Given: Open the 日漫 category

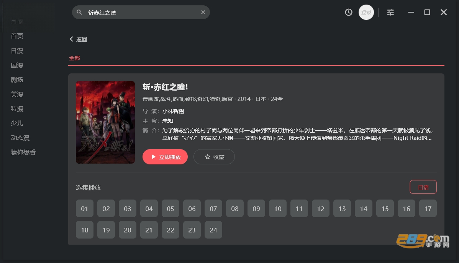Looking at the screenshot, I should (17, 51).
